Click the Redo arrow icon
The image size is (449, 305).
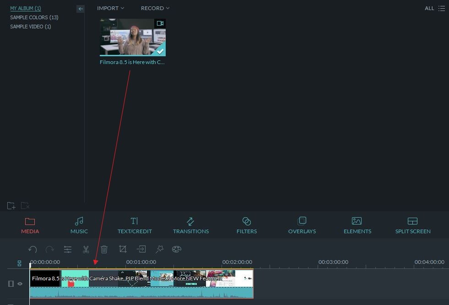tap(50, 249)
